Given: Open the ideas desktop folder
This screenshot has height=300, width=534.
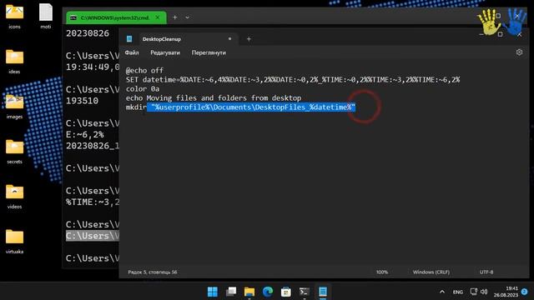Looking at the screenshot, I should [x=15, y=61].
